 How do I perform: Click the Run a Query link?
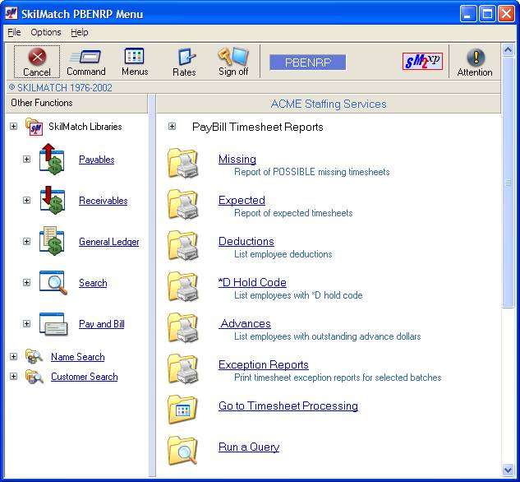[x=249, y=447]
